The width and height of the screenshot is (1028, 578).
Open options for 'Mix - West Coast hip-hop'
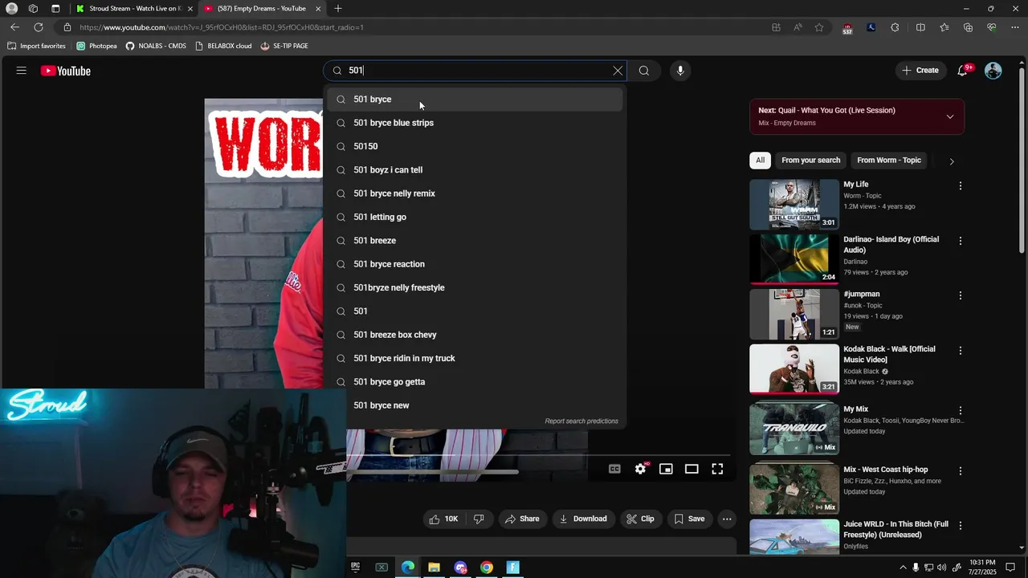[x=961, y=471]
